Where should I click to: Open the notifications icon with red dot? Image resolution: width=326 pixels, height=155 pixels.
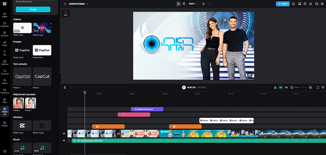[299, 4]
